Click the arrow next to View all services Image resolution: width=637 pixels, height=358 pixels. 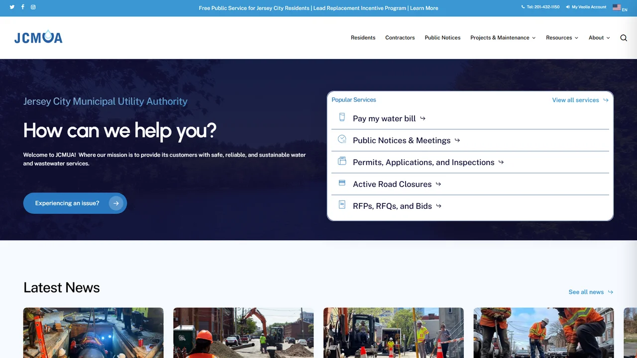pyautogui.click(x=606, y=100)
